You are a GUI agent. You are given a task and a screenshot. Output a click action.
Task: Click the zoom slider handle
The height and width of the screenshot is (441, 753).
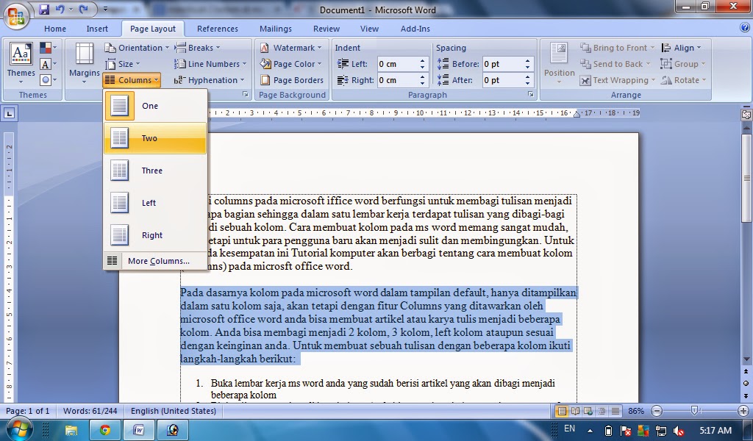694,411
